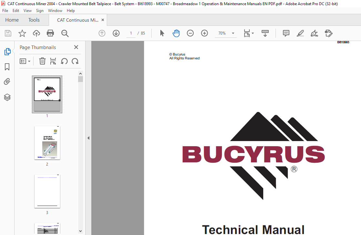This screenshot has height=235, width=361.
Task: Zoom in with plus icon
Action: pyautogui.click(x=205, y=33)
